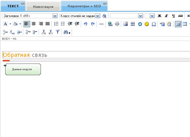The image size is (190, 137).
Task: Insert special character Omega symbol
Action: pyautogui.click(x=153, y=24)
